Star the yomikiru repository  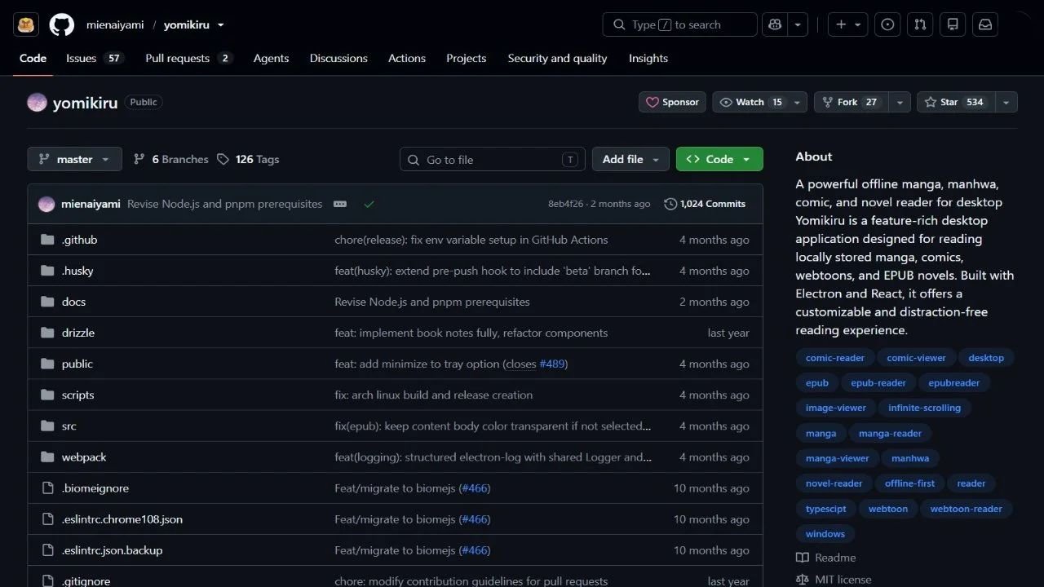pyautogui.click(x=956, y=102)
